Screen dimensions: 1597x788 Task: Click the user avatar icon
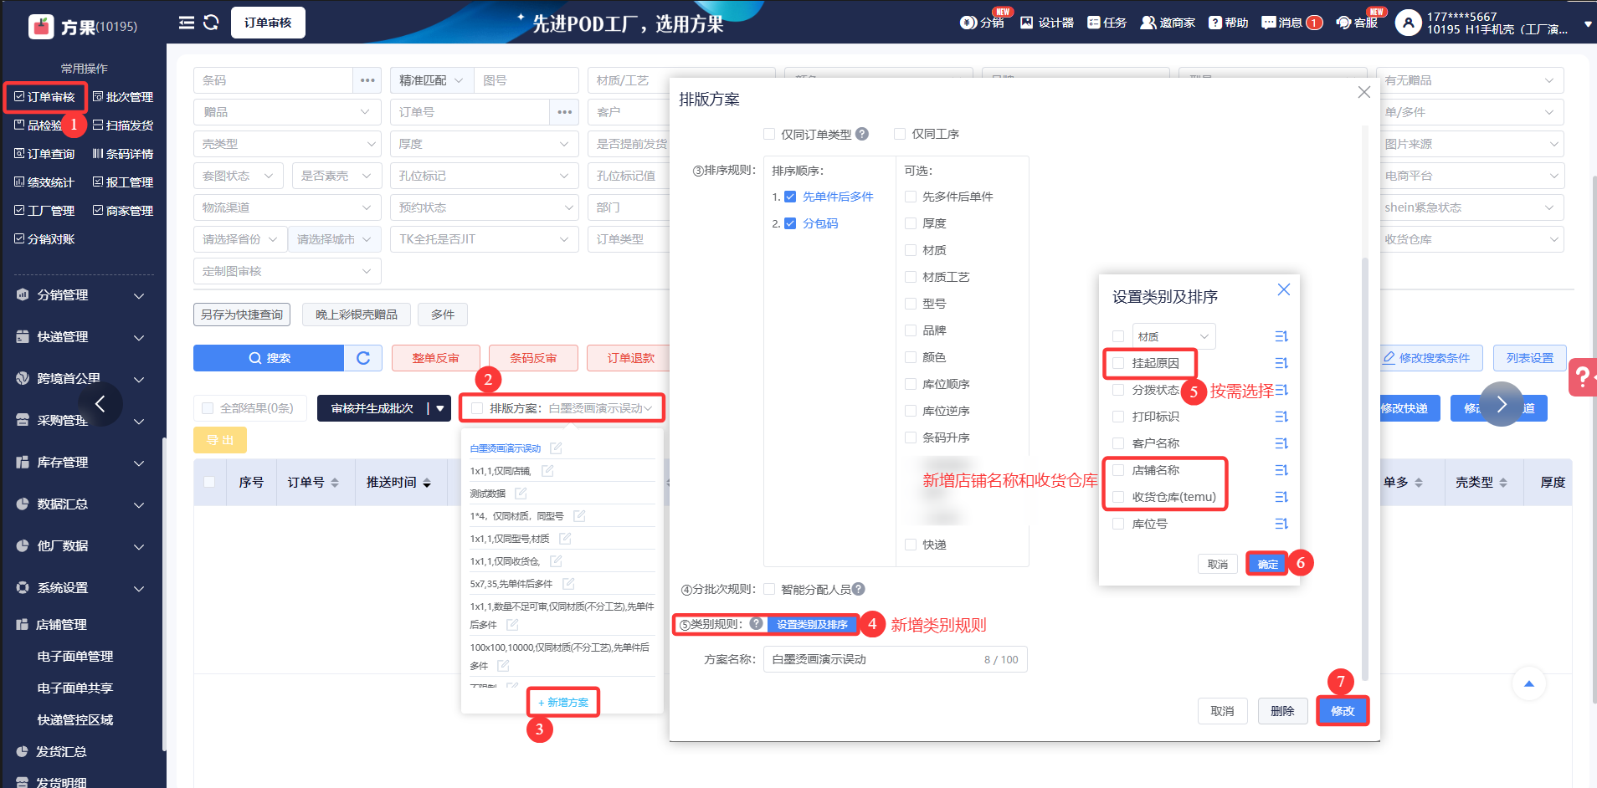point(1409,23)
